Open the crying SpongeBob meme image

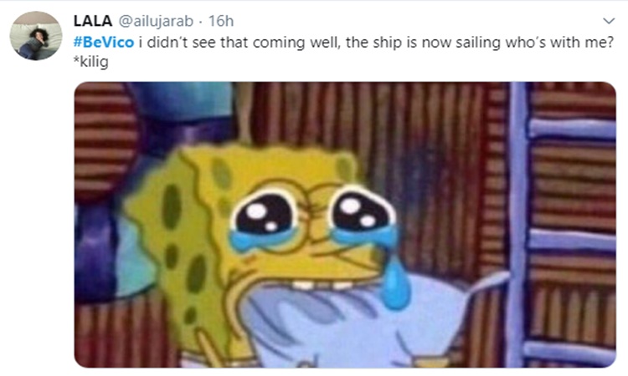tap(345, 225)
